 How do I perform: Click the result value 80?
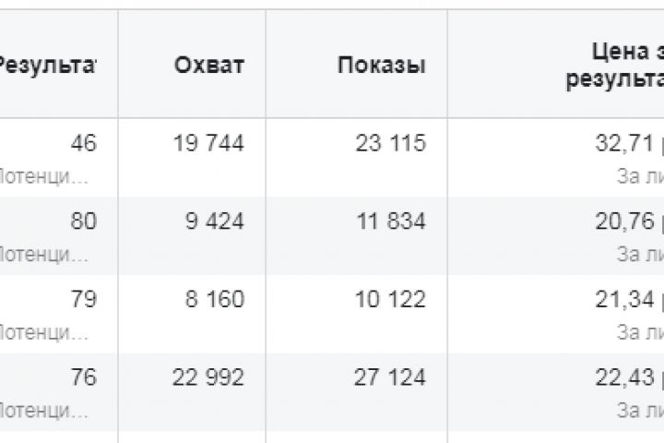tap(83, 221)
